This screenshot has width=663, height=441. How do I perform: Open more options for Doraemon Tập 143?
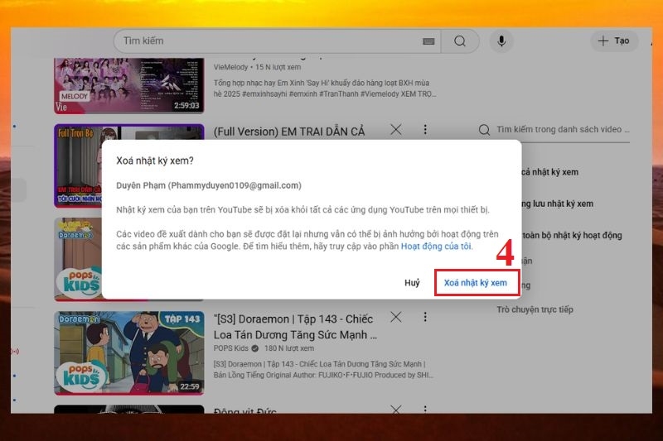(425, 317)
